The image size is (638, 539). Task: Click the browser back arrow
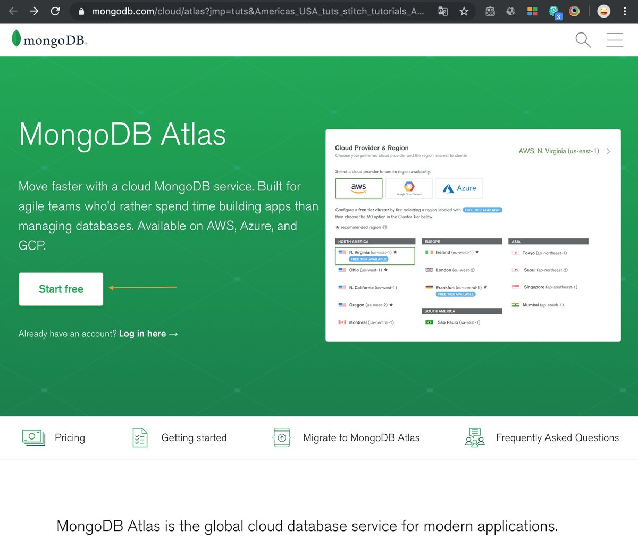13,11
